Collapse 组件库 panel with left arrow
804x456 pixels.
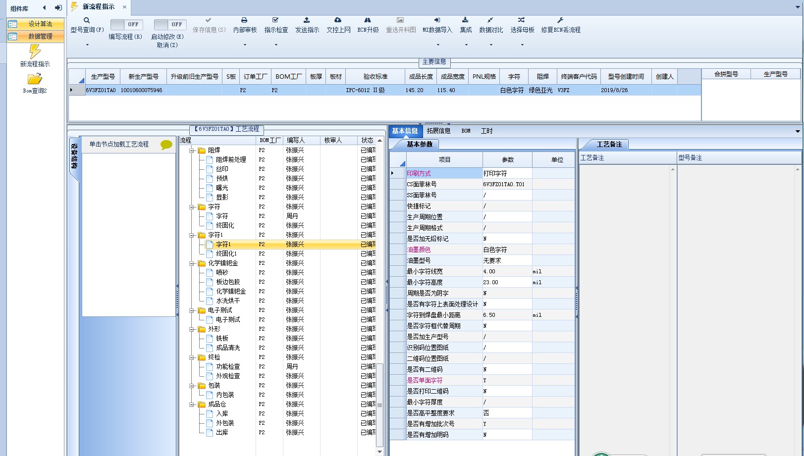[x=45, y=8]
